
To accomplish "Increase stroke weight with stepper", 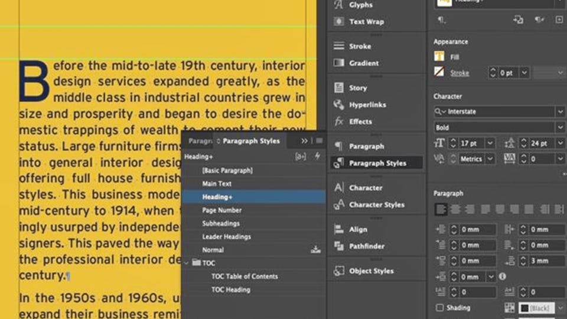I will [x=493, y=70].
